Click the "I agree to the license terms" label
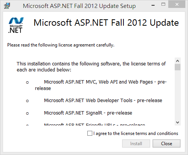Screen dimensions: 188x155 (x=136, y=133)
